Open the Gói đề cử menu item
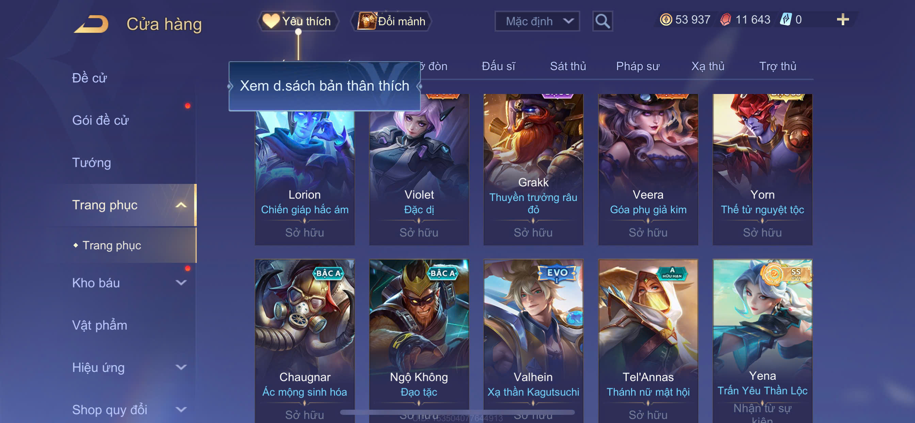Screen dimensions: 915x423 (x=100, y=121)
